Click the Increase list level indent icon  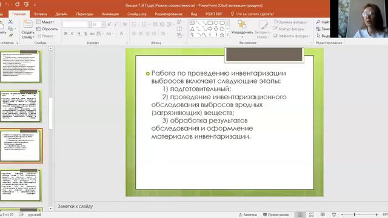(x=162, y=24)
